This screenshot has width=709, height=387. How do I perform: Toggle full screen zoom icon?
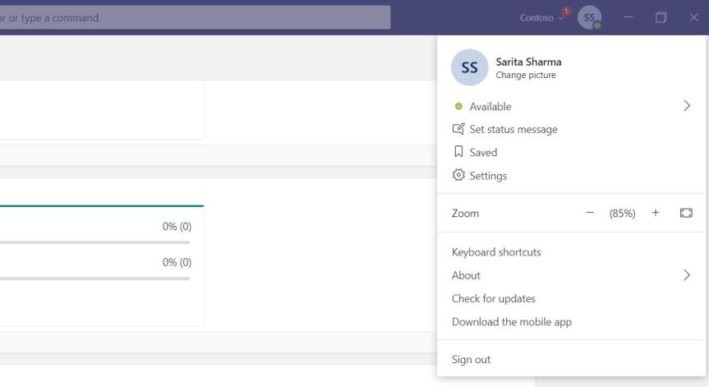[686, 213]
